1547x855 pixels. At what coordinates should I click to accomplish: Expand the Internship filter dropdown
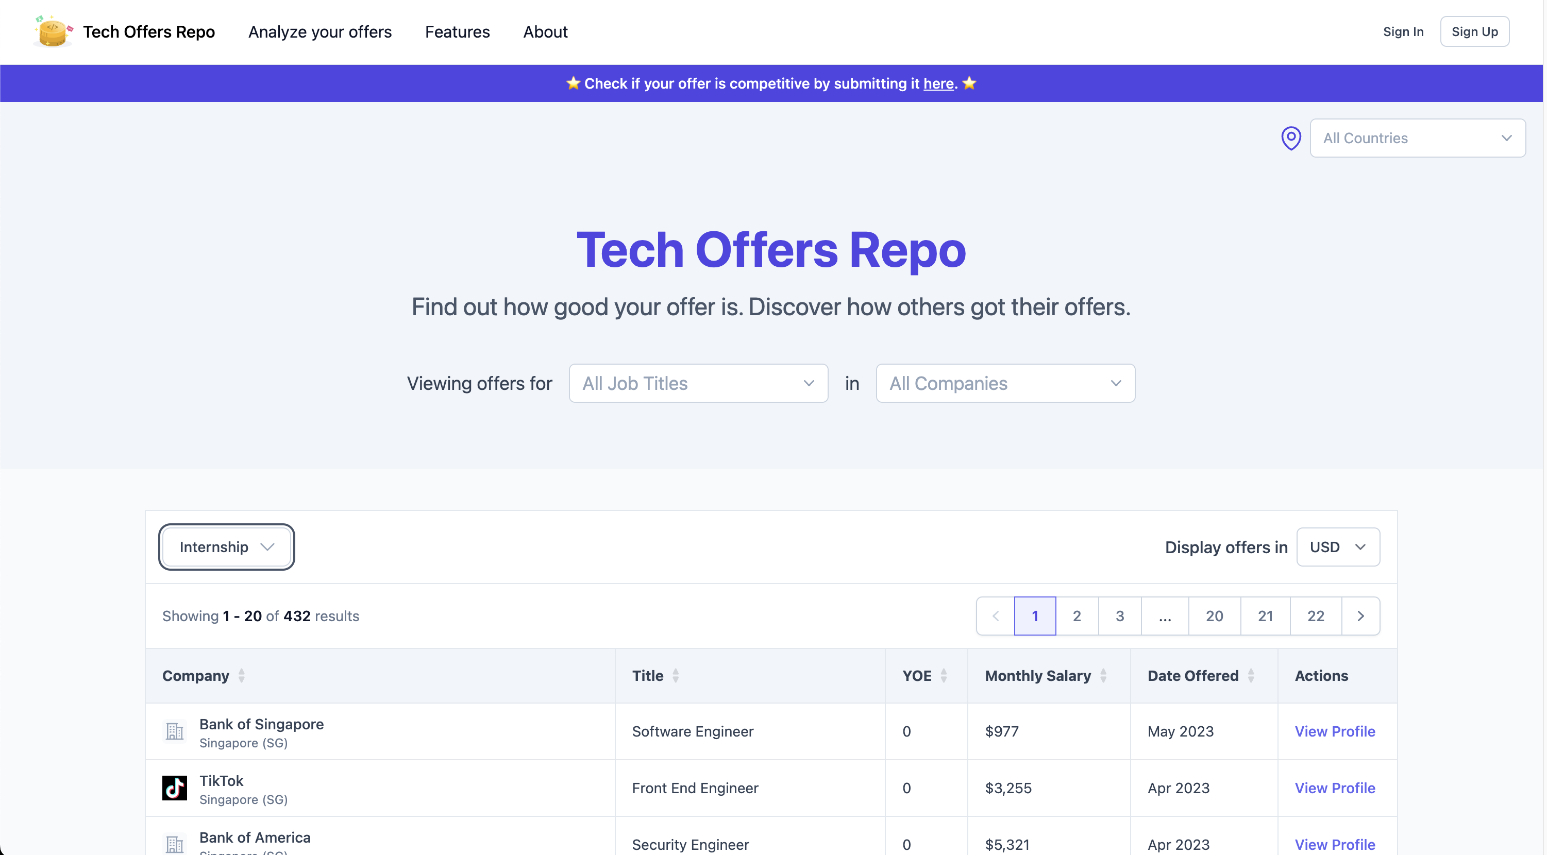(226, 547)
